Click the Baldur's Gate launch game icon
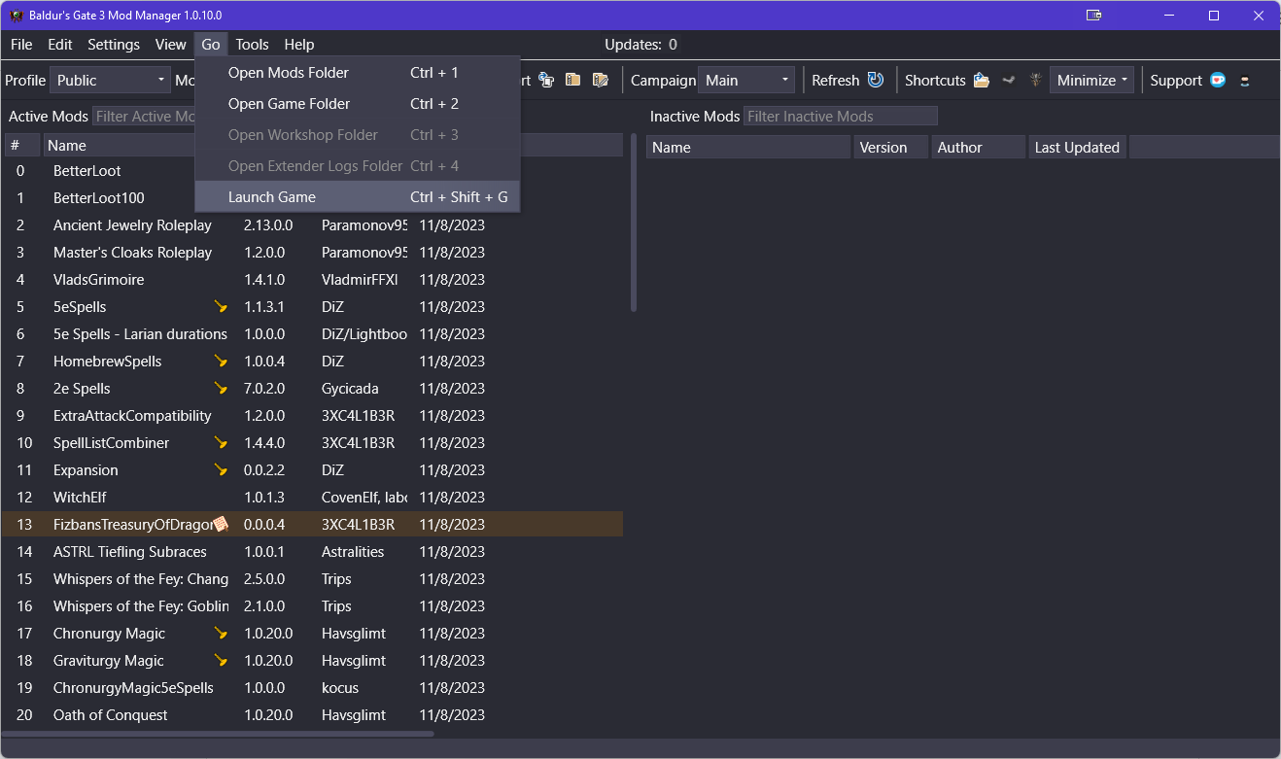This screenshot has width=1281, height=759. [1035, 81]
